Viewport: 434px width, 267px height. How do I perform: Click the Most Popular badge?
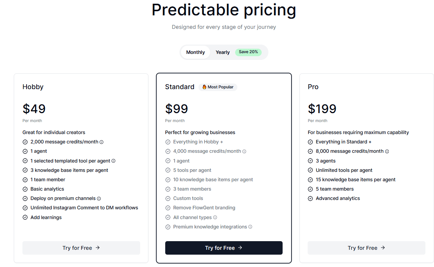coord(218,87)
